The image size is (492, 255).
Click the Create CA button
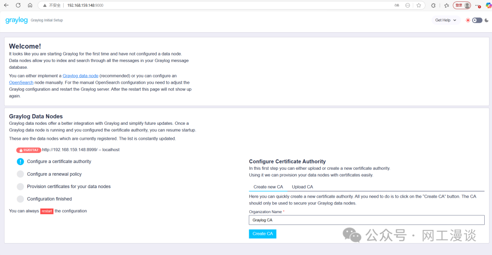(x=263, y=234)
